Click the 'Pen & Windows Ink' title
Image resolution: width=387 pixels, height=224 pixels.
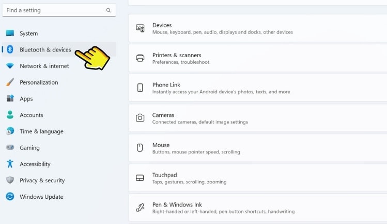click(x=177, y=204)
